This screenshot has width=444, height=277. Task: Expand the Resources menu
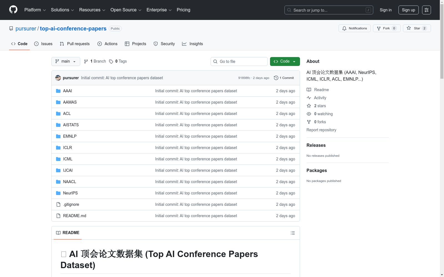[x=92, y=10]
